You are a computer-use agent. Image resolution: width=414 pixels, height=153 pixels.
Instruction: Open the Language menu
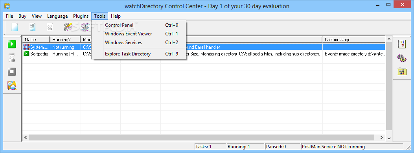pos(57,16)
